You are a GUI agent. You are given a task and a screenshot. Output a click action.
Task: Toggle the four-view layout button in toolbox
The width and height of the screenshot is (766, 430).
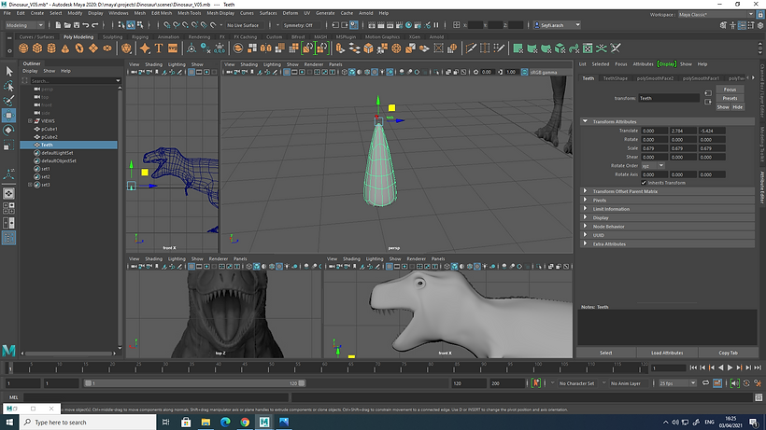(8, 208)
